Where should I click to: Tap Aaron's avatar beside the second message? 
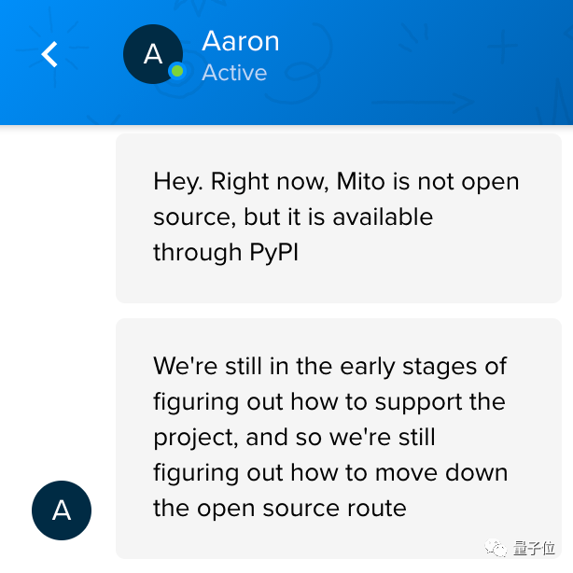[x=62, y=510]
